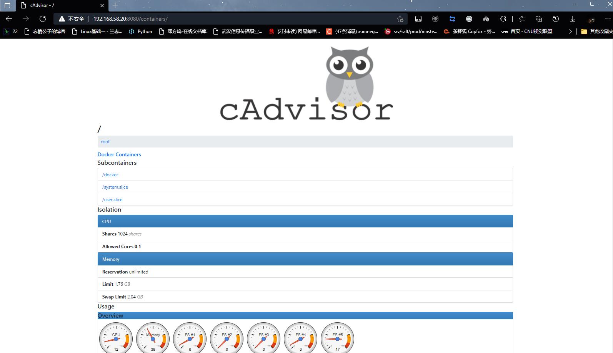
Task: Open 茶杯狐 Cupfox bookmark
Action: click(x=469, y=31)
